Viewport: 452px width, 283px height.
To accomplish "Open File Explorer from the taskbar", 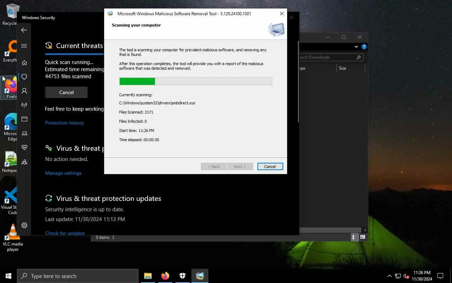I will click(148, 276).
